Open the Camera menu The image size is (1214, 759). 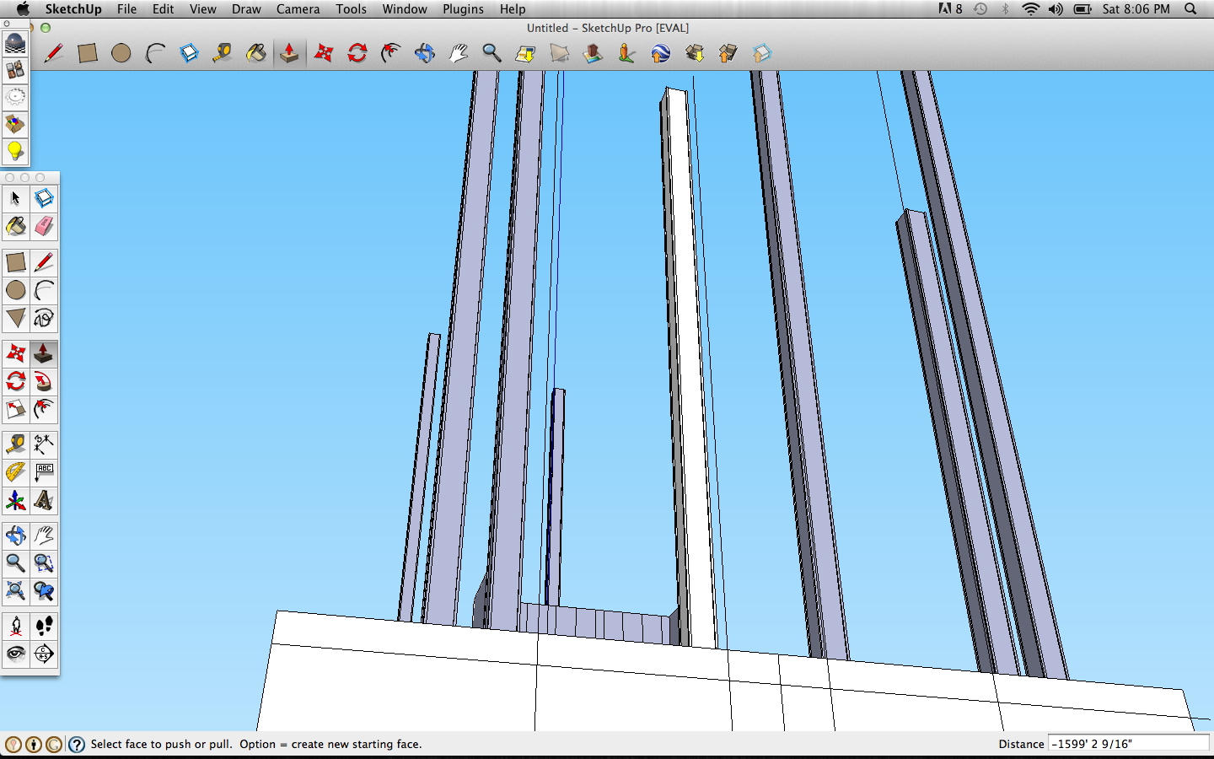(x=298, y=9)
